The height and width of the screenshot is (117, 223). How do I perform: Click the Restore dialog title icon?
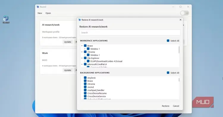click(x=79, y=20)
